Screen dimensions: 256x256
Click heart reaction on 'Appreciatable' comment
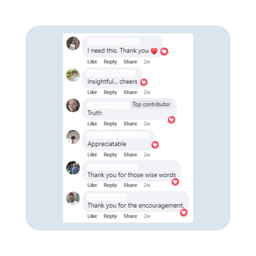[x=155, y=145]
